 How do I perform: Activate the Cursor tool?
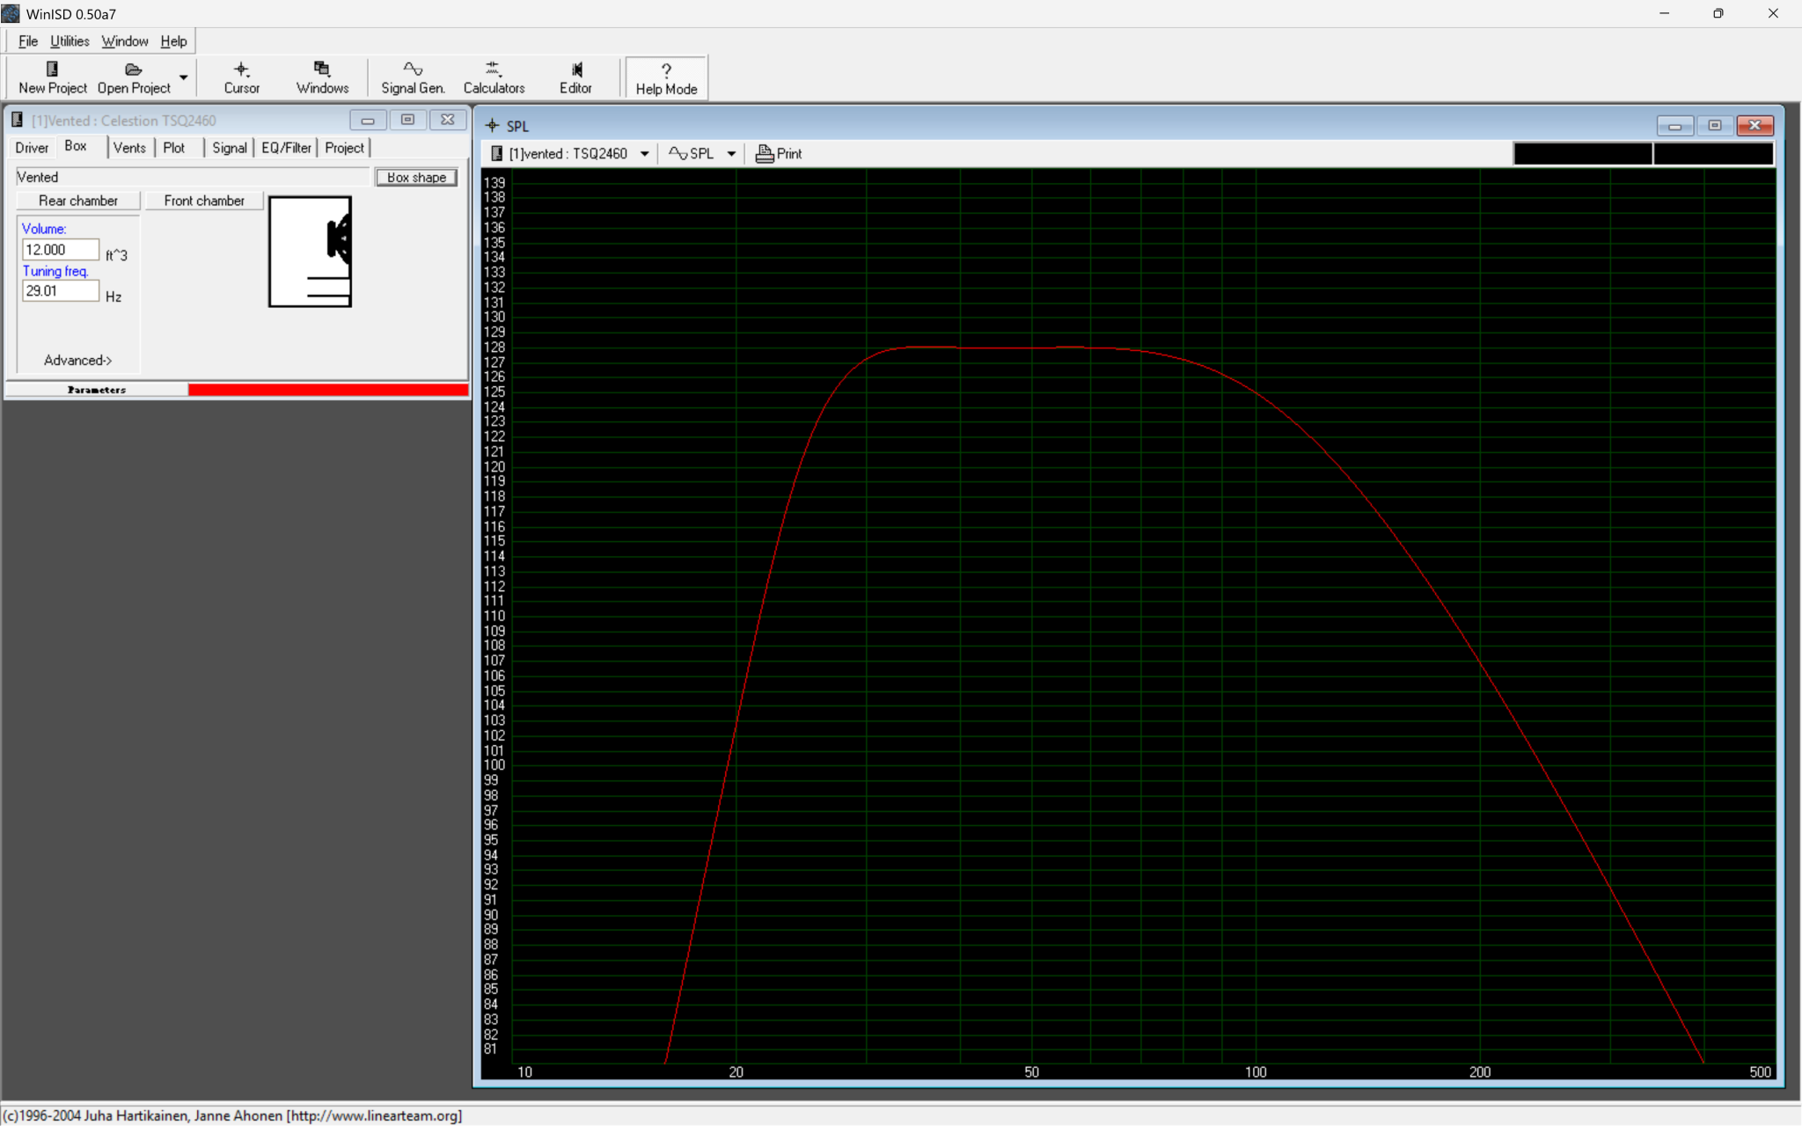pyautogui.click(x=241, y=77)
